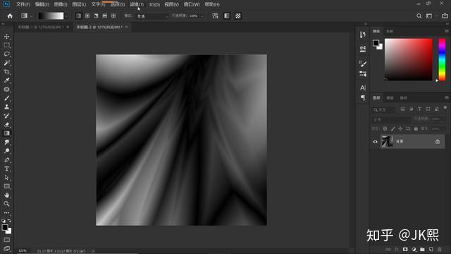Open the layer filter kind dropdown

pyautogui.click(x=384, y=109)
